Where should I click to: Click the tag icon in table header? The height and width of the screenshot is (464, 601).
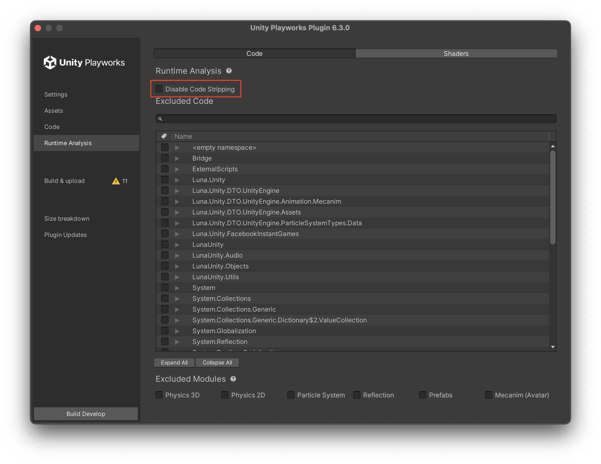click(x=164, y=136)
